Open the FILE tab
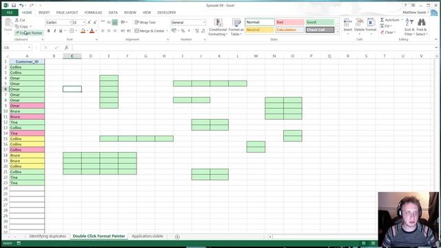This screenshot has height=248, width=441. coord(10,12)
